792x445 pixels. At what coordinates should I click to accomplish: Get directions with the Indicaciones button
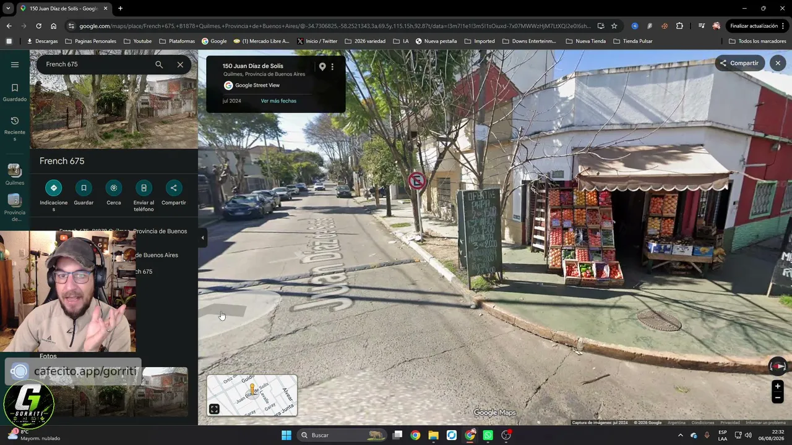tap(54, 196)
